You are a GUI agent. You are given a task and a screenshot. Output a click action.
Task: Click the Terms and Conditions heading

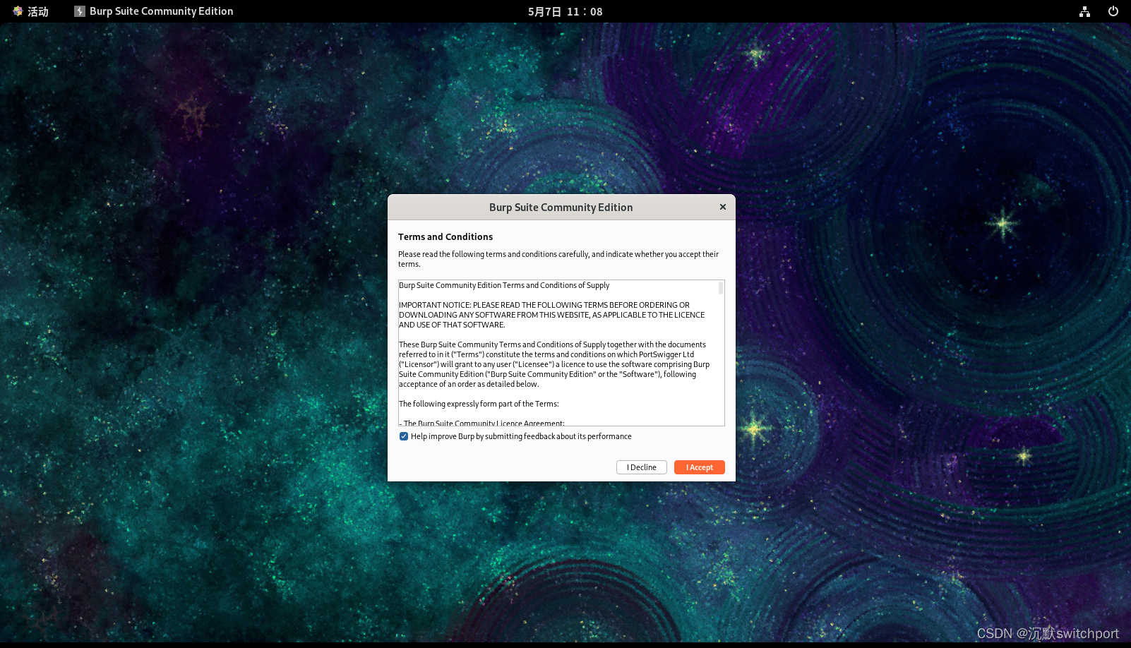pos(445,237)
